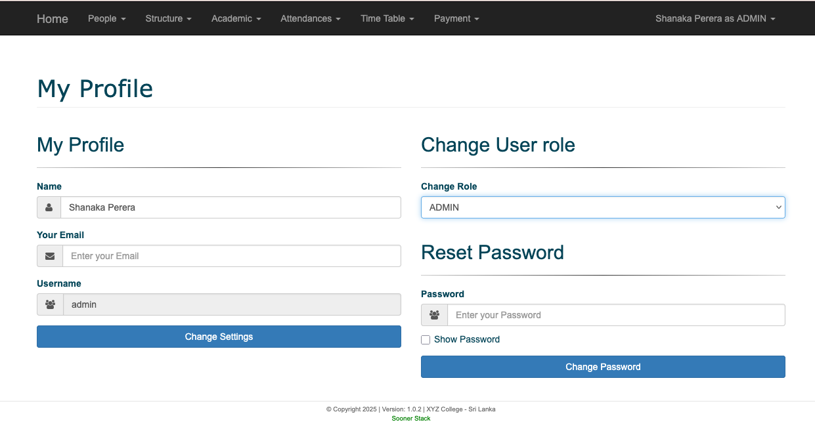Image resolution: width=815 pixels, height=435 pixels.
Task: Open the Time Table menu
Action: (x=387, y=18)
